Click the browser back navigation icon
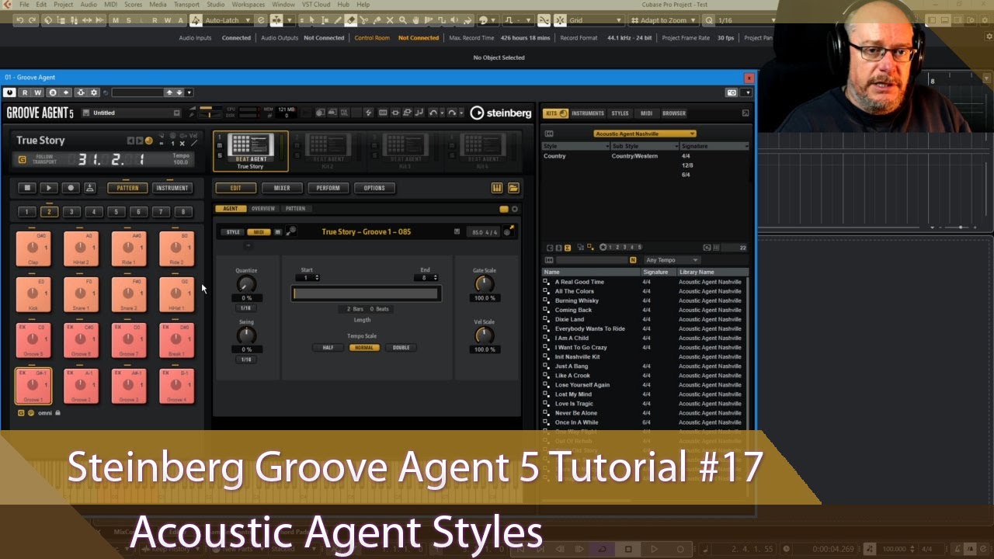Image resolution: width=994 pixels, height=559 pixels. point(550,134)
